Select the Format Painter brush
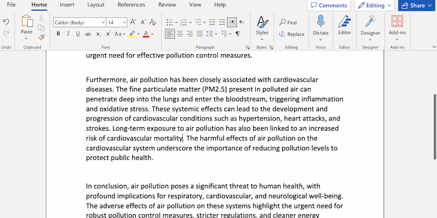437x218 pixels. [41, 37]
